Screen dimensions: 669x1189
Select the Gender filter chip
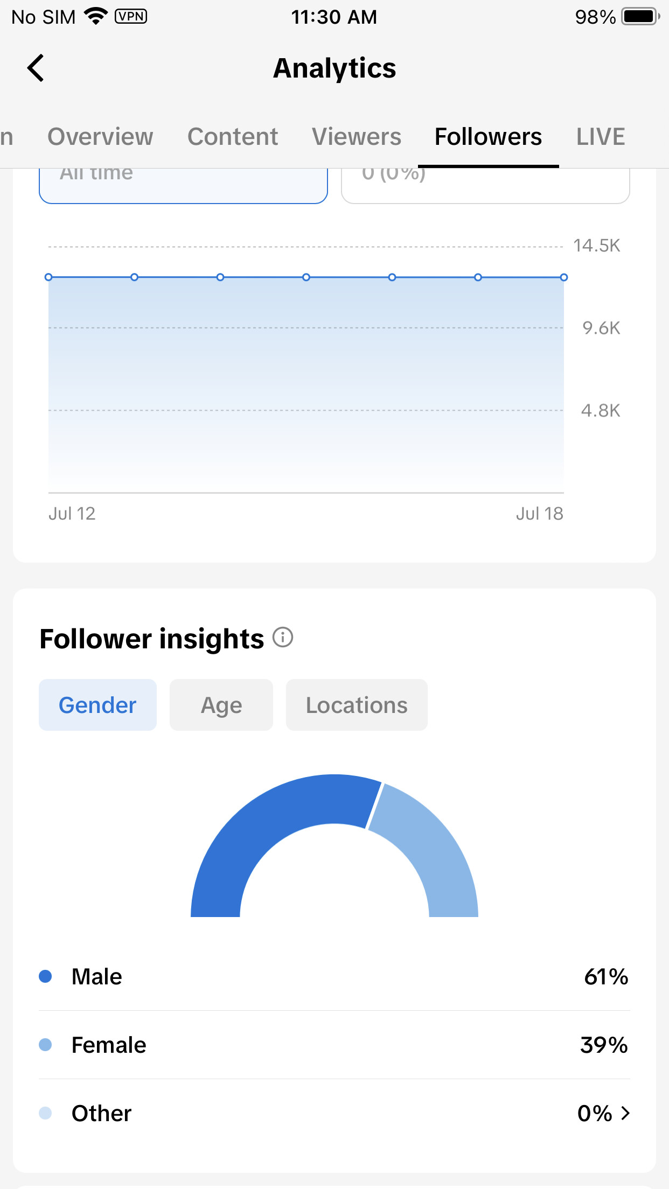[x=97, y=705]
